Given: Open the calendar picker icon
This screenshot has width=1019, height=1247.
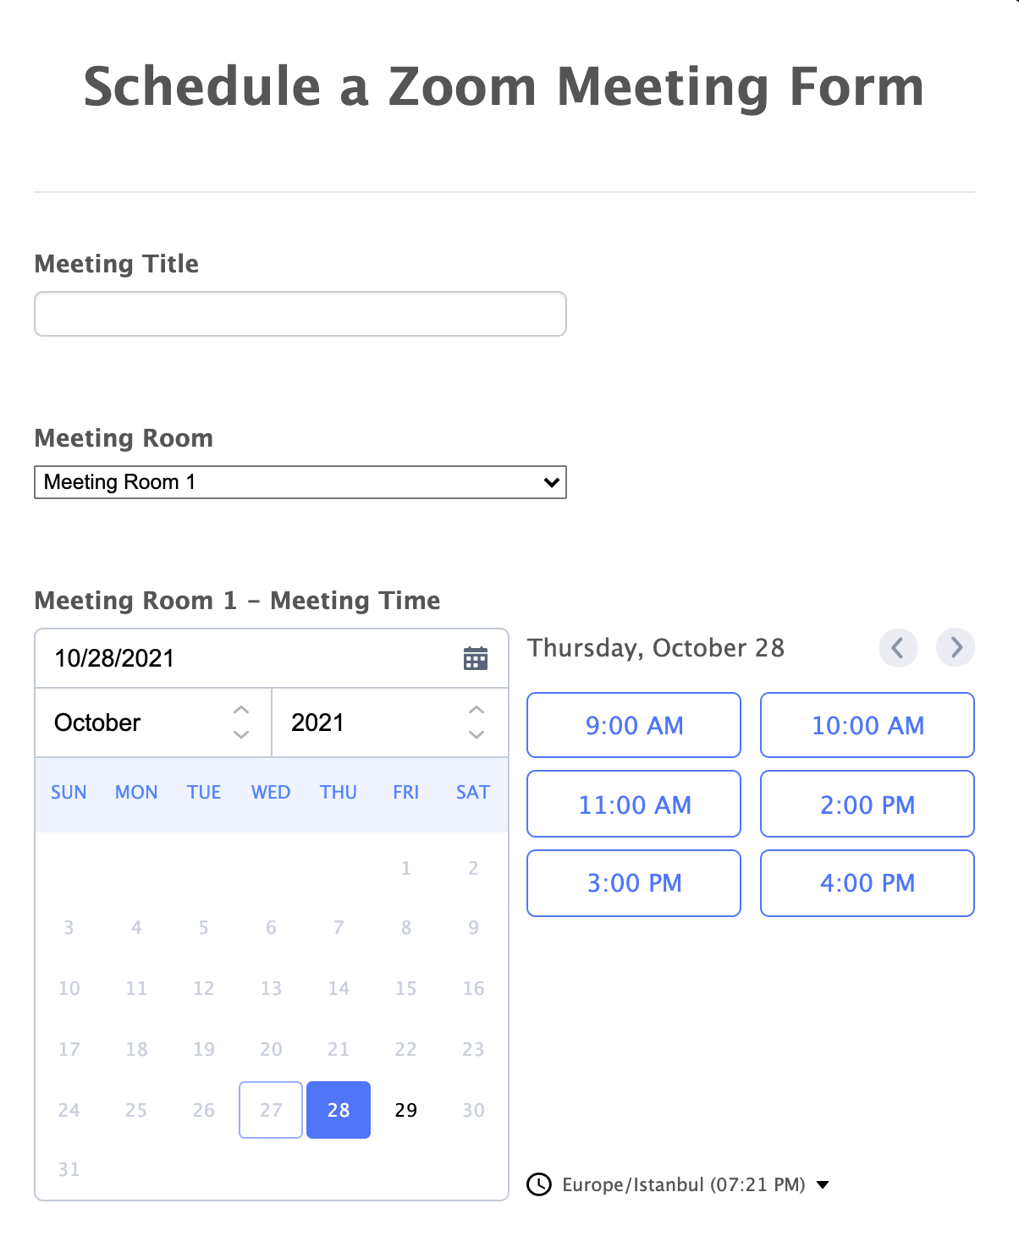Looking at the screenshot, I should (476, 658).
